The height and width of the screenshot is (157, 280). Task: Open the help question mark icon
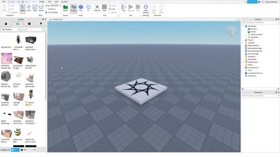[259, 2]
